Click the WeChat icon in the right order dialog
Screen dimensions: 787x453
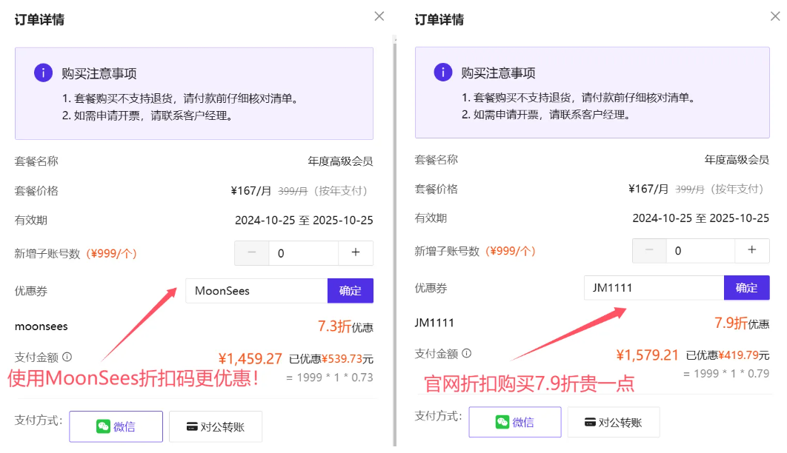click(502, 421)
